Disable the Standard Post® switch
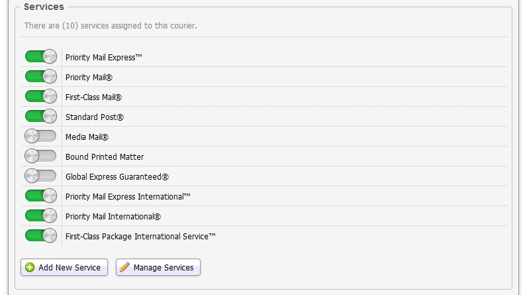Screen dimensions: 527x295 click(40, 117)
